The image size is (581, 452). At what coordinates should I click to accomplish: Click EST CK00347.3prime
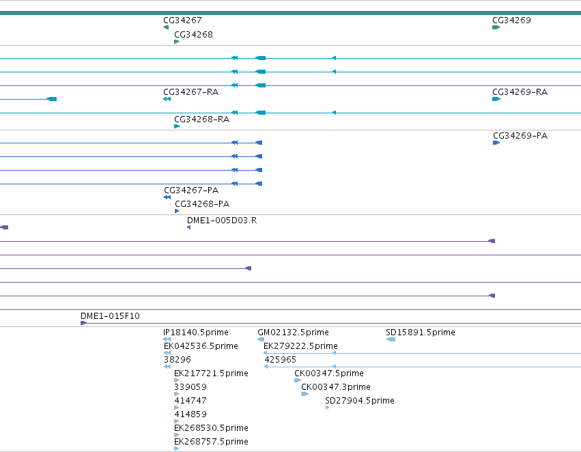[x=305, y=394]
